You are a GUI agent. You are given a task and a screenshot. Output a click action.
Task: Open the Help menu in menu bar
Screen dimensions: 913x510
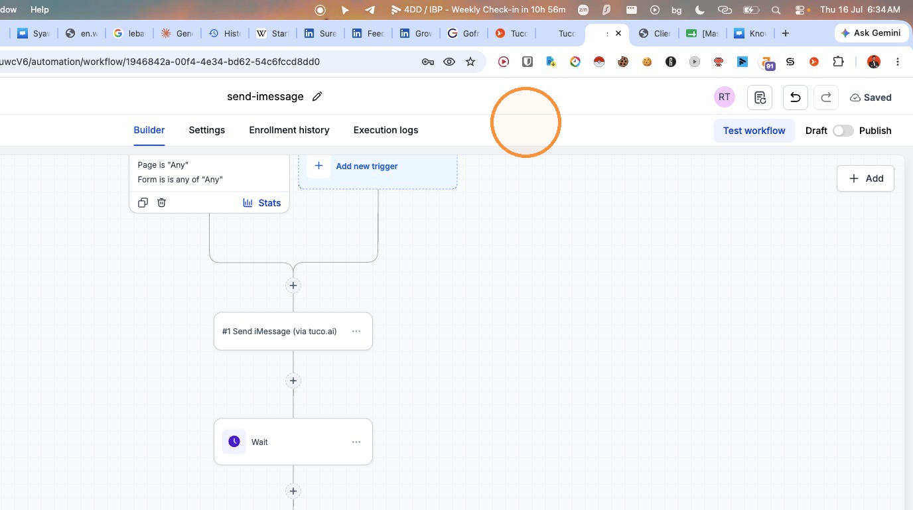40,9
